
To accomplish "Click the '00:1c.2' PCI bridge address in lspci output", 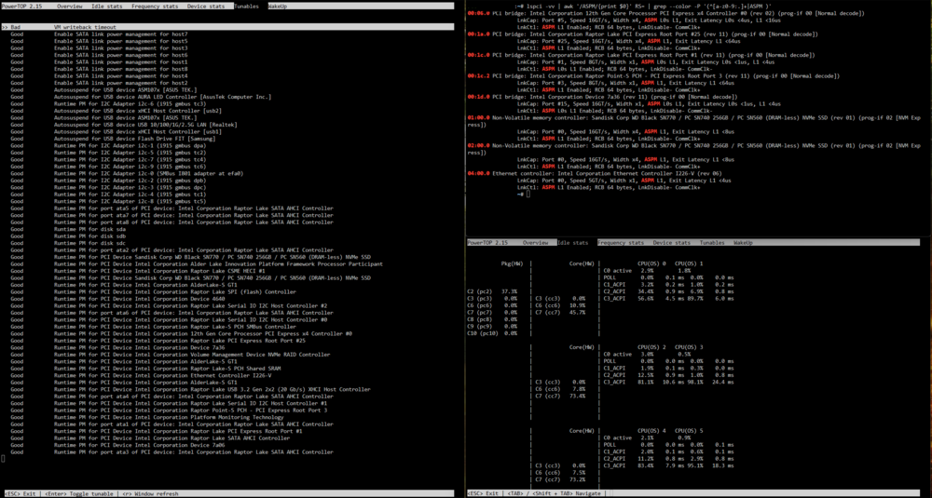I will [x=478, y=76].
